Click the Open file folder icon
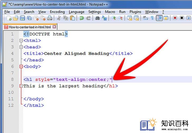 (x=16, y=18)
